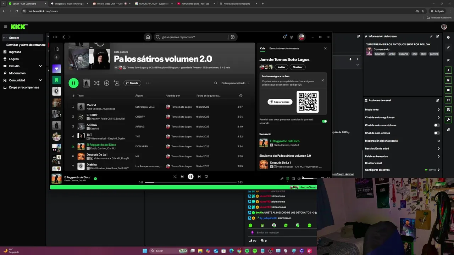Screen dimensions: 454x255
Task: Open playlist more options ellipsis
Action: click(148, 83)
